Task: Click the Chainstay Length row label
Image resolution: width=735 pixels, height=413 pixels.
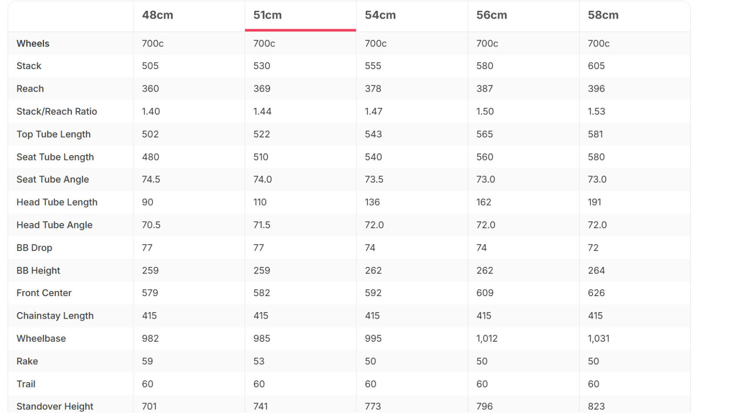Action: (x=55, y=316)
